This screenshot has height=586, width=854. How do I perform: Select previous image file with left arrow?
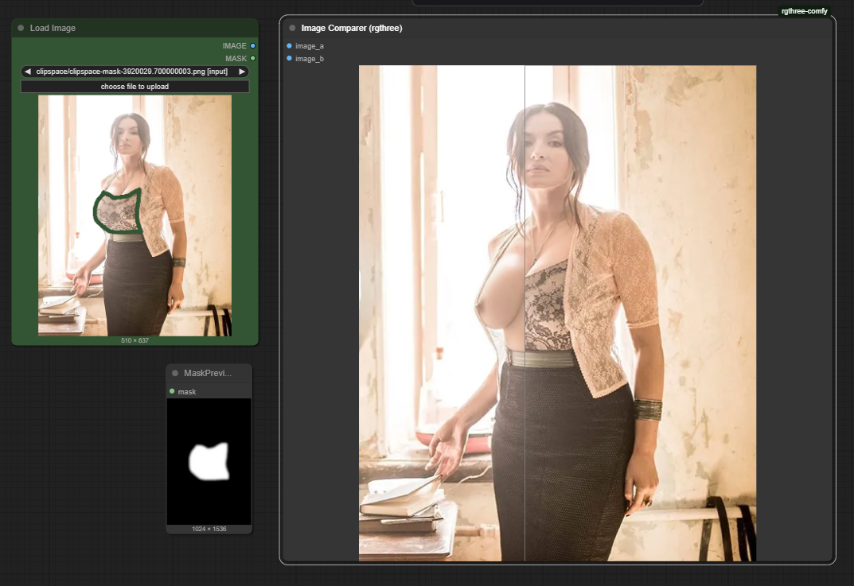click(28, 72)
